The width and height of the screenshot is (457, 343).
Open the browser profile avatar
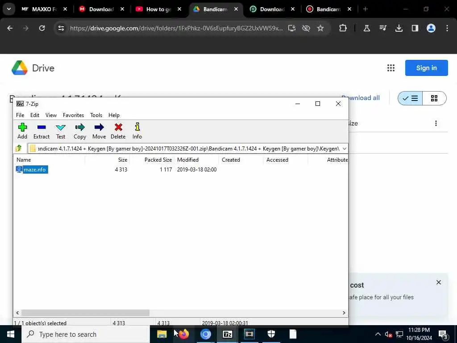point(431,28)
